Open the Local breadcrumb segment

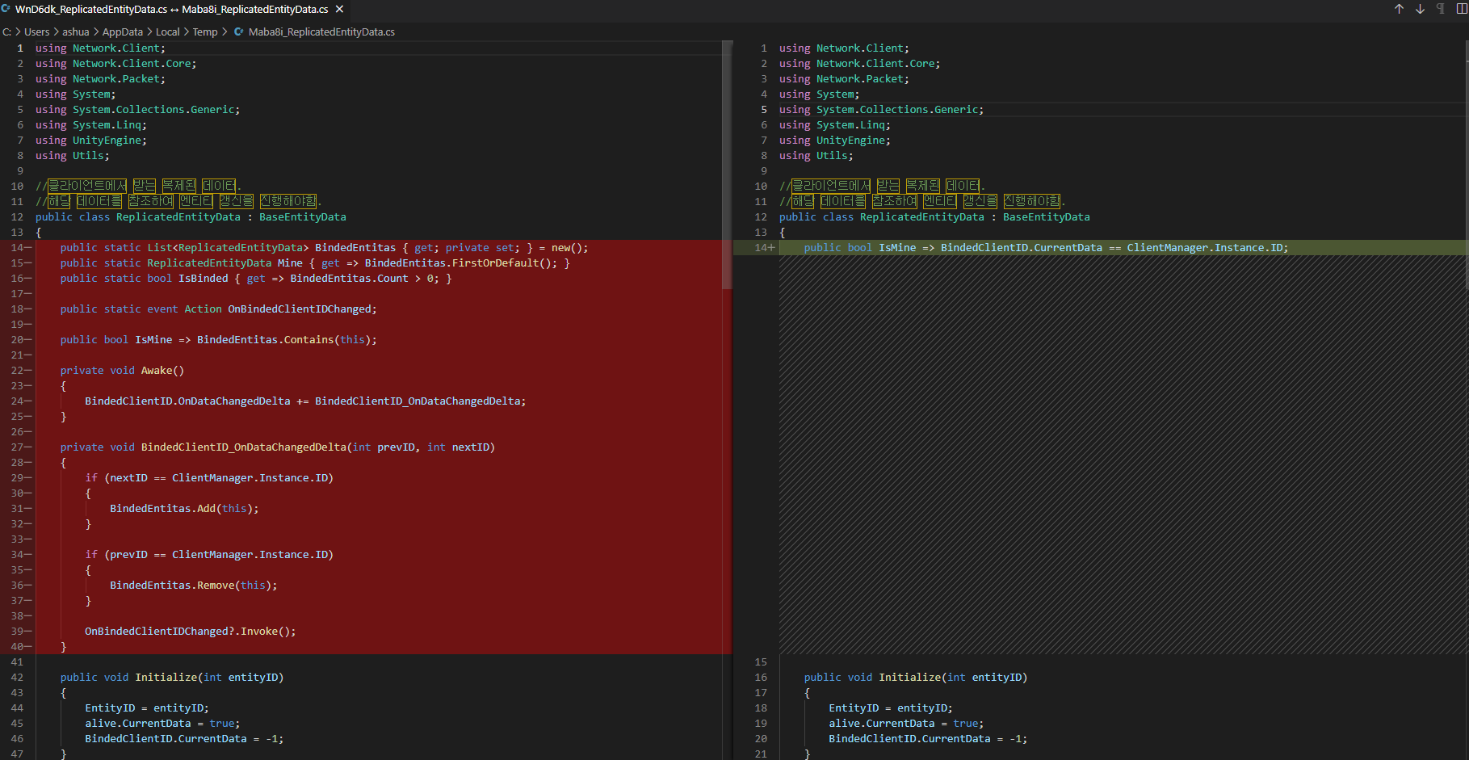(167, 32)
